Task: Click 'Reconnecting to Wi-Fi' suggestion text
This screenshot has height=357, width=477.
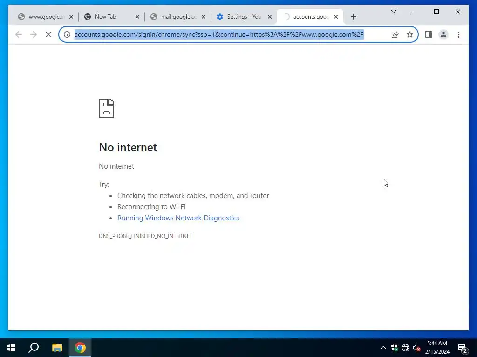Action: tap(151, 207)
